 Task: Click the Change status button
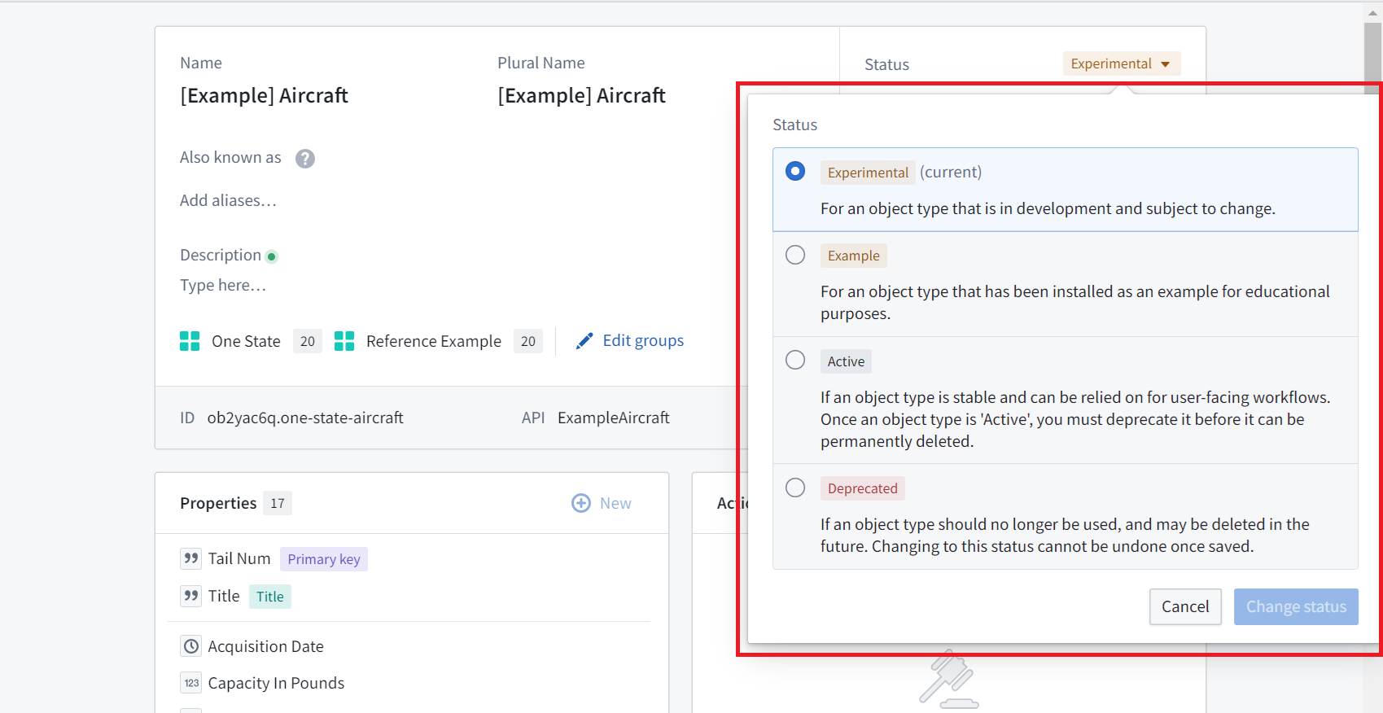[1296, 606]
